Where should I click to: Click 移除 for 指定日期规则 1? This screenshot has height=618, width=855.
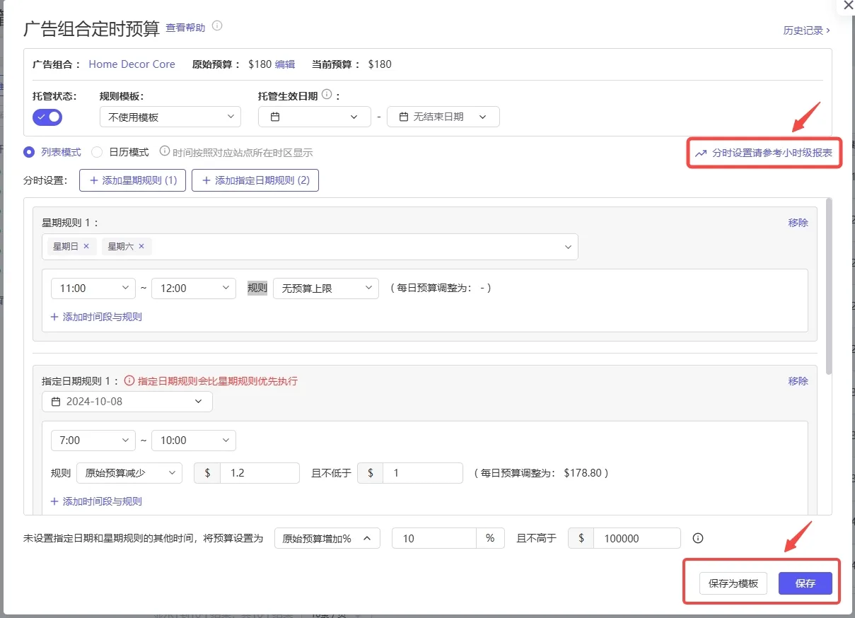798,381
